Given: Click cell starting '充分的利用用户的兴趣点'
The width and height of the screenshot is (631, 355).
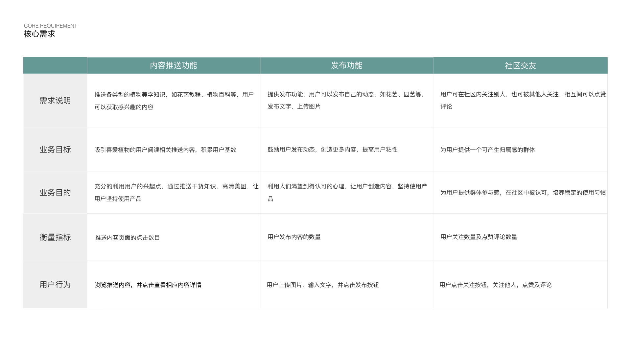Looking at the screenshot, I should coord(174,193).
